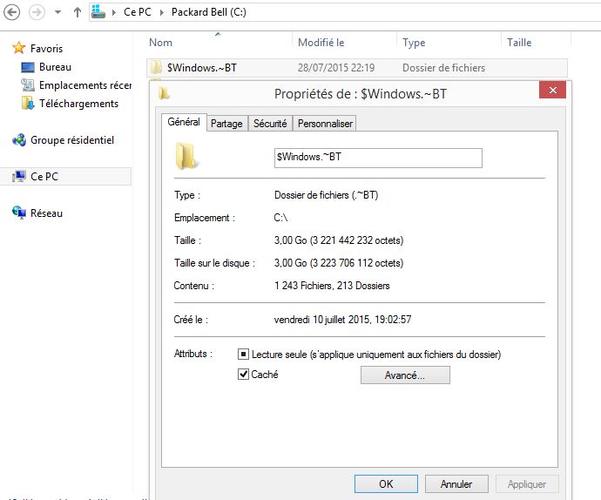The width and height of the screenshot is (601, 500).
Task: Select Ce PC in the address bar
Action: click(138, 12)
